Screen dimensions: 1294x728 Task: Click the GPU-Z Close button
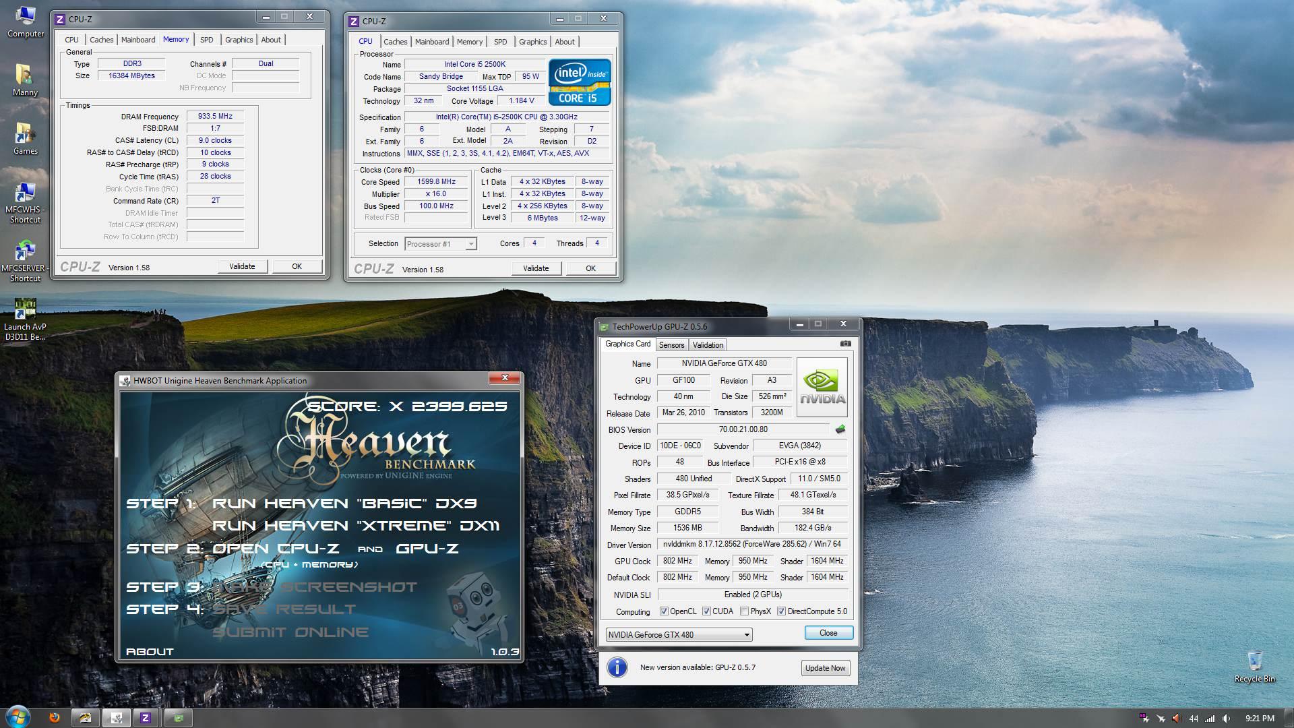tap(828, 633)
